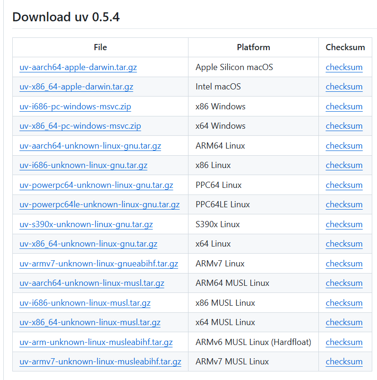Download uv-i686-unknown-linux-gnu.tar.gz
This screenshot has height=380, width=377.
[x=79, y=165]
